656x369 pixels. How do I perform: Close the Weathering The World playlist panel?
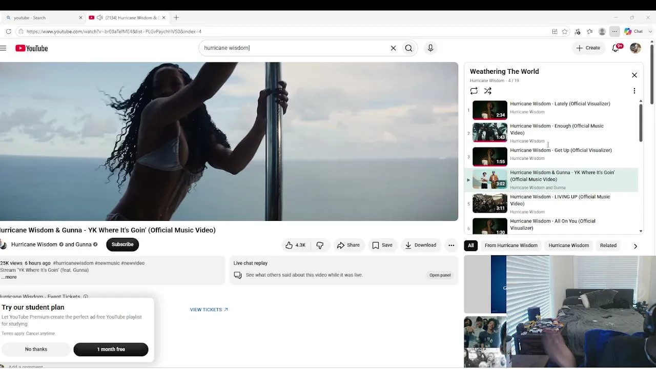tap(634, 75)
